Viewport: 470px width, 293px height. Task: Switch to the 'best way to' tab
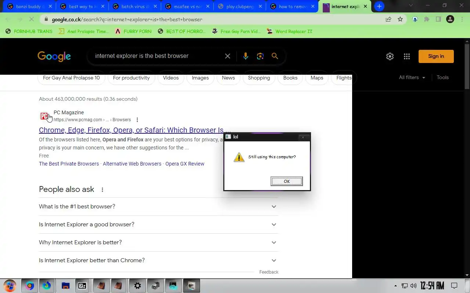pyautogui.click(x=82, y=6)
